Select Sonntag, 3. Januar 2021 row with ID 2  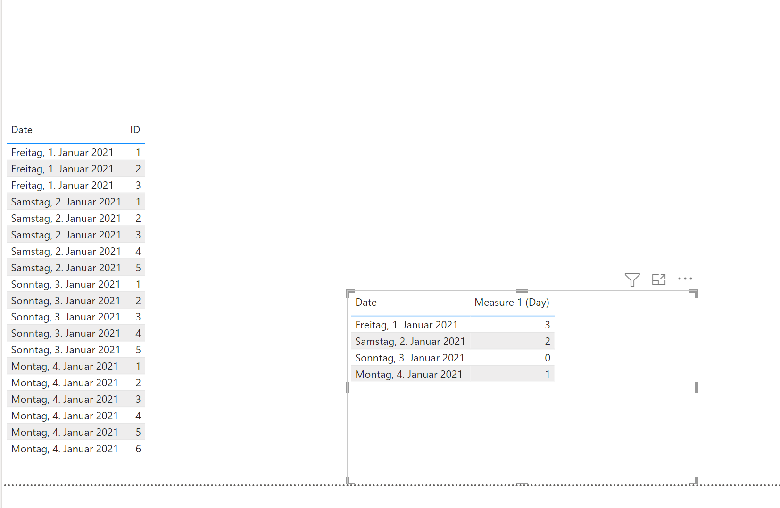tap(76, 301)
